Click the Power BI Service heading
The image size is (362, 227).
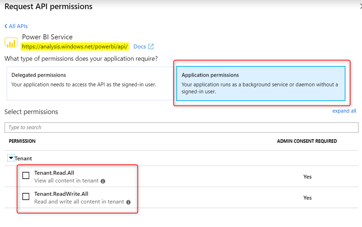(47, 37)
